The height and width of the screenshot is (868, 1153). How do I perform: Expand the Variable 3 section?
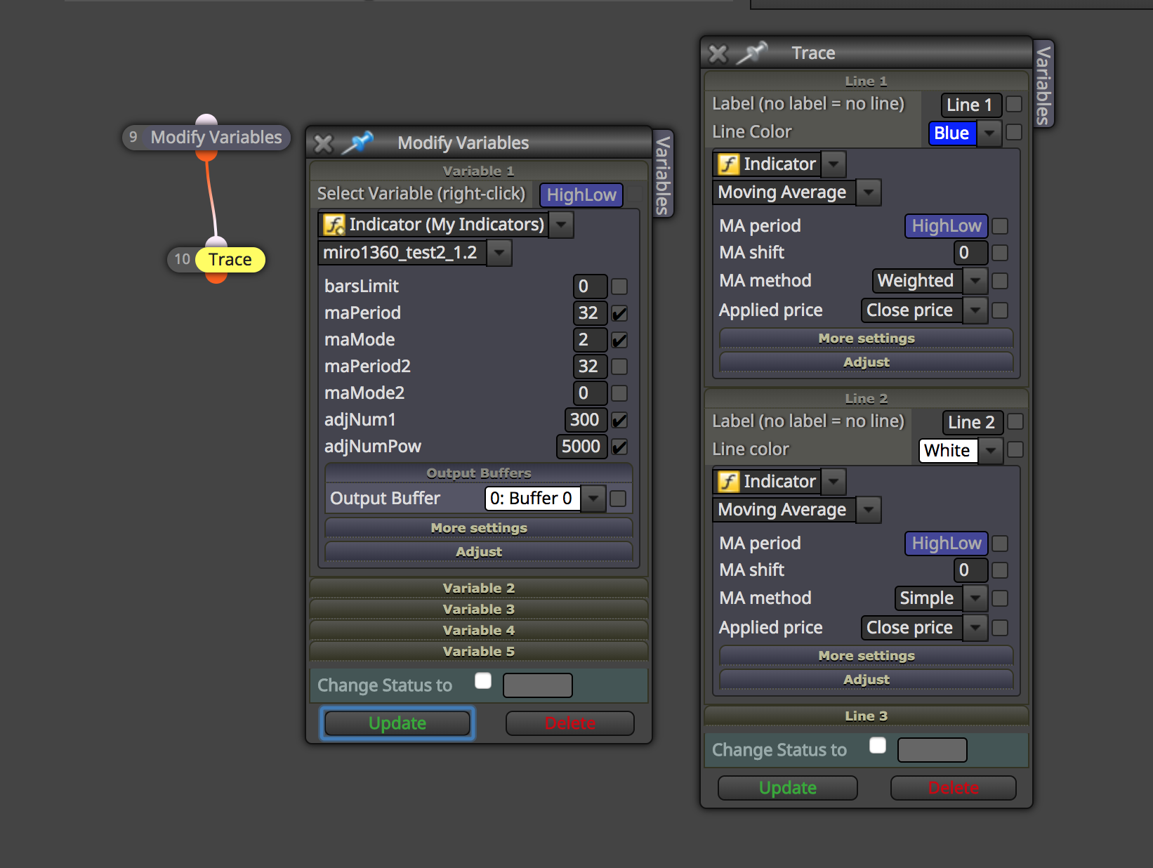tap(479, 610)
